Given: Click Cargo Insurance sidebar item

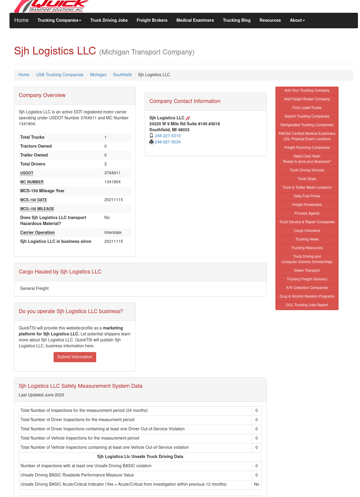Looking at the screenshot, I should (x=307, y=231).
